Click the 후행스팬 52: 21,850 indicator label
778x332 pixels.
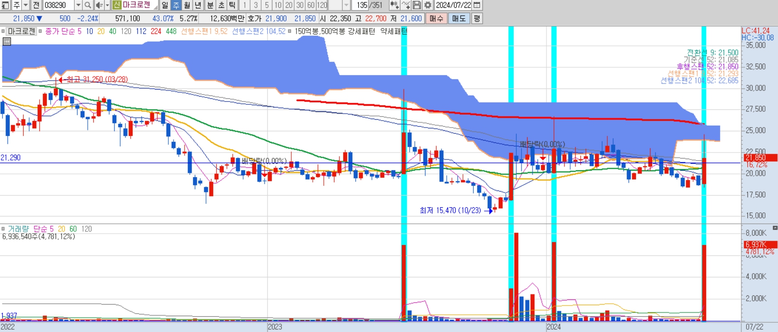coord(707,67)
